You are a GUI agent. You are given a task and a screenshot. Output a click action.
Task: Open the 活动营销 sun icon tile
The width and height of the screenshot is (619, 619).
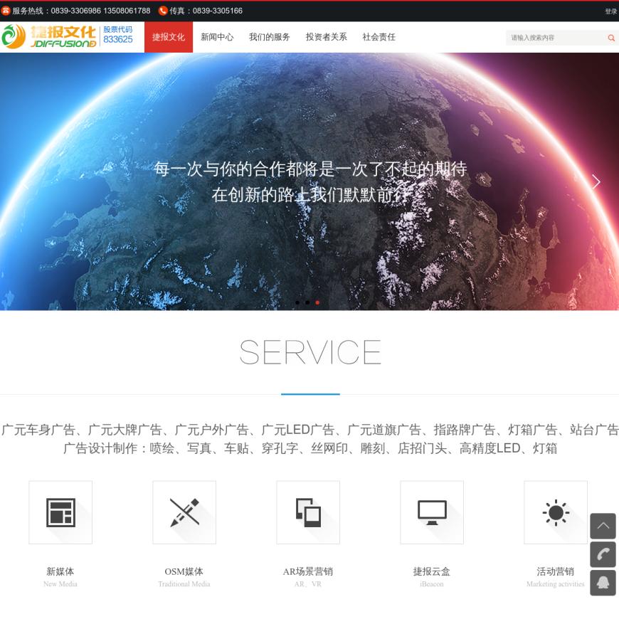tap(556, 512)
